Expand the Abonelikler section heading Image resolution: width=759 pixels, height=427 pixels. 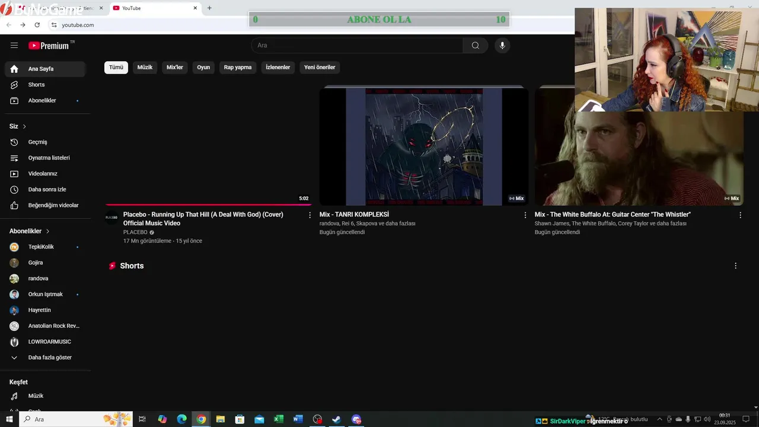(30, 231)
